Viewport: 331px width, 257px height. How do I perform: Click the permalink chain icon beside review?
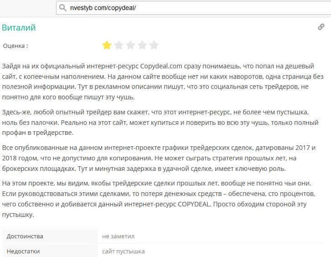321,27
